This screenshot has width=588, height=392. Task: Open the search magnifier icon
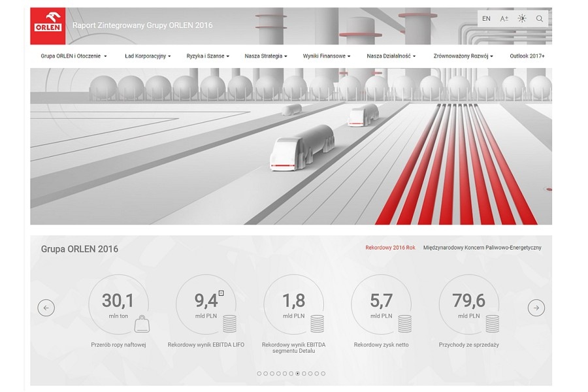tap(539, 19)
